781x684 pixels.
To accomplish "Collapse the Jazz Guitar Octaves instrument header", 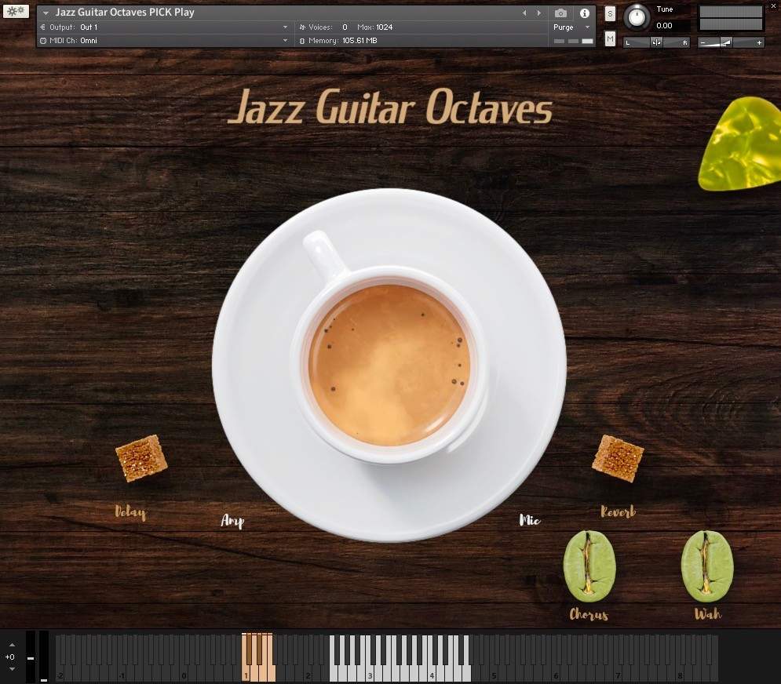I will [x=45, y=13].
